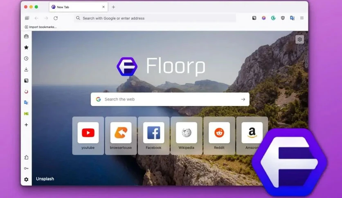Add a new web panel with plus

coord(26,125)
